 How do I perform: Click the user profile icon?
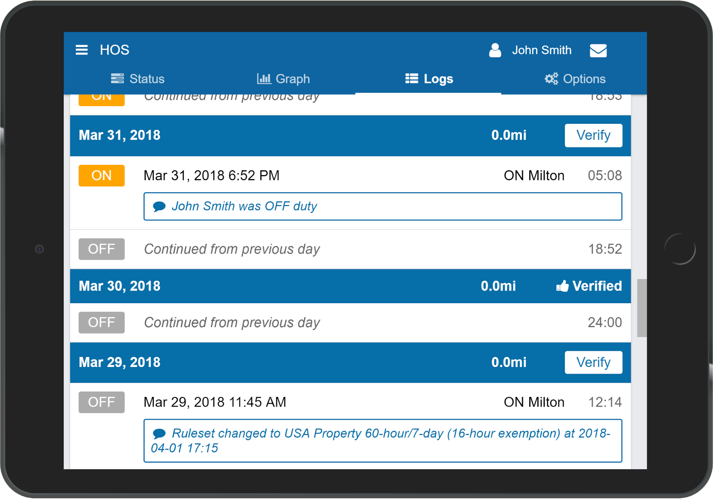pos(495,50)
